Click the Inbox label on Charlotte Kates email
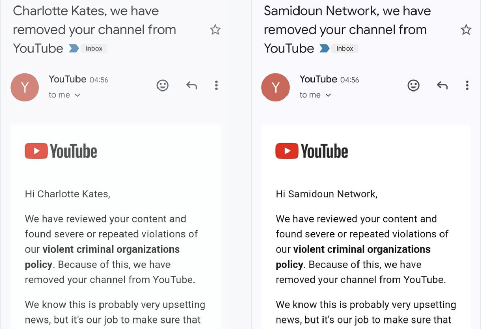This screenshot has height=329, width=481. click(x=94, y=49)
